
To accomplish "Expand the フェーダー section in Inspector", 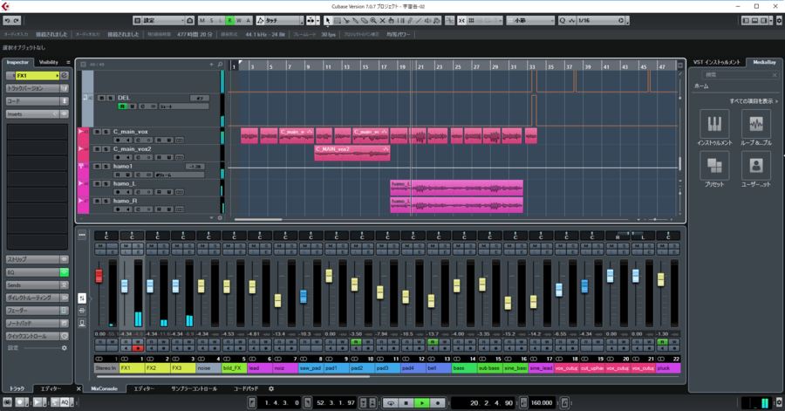I will point(37,311).
